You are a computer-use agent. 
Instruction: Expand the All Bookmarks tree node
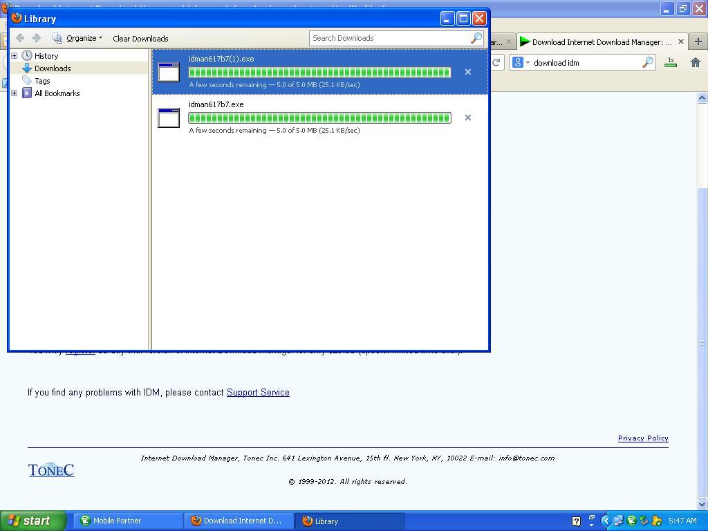(14, 93)
